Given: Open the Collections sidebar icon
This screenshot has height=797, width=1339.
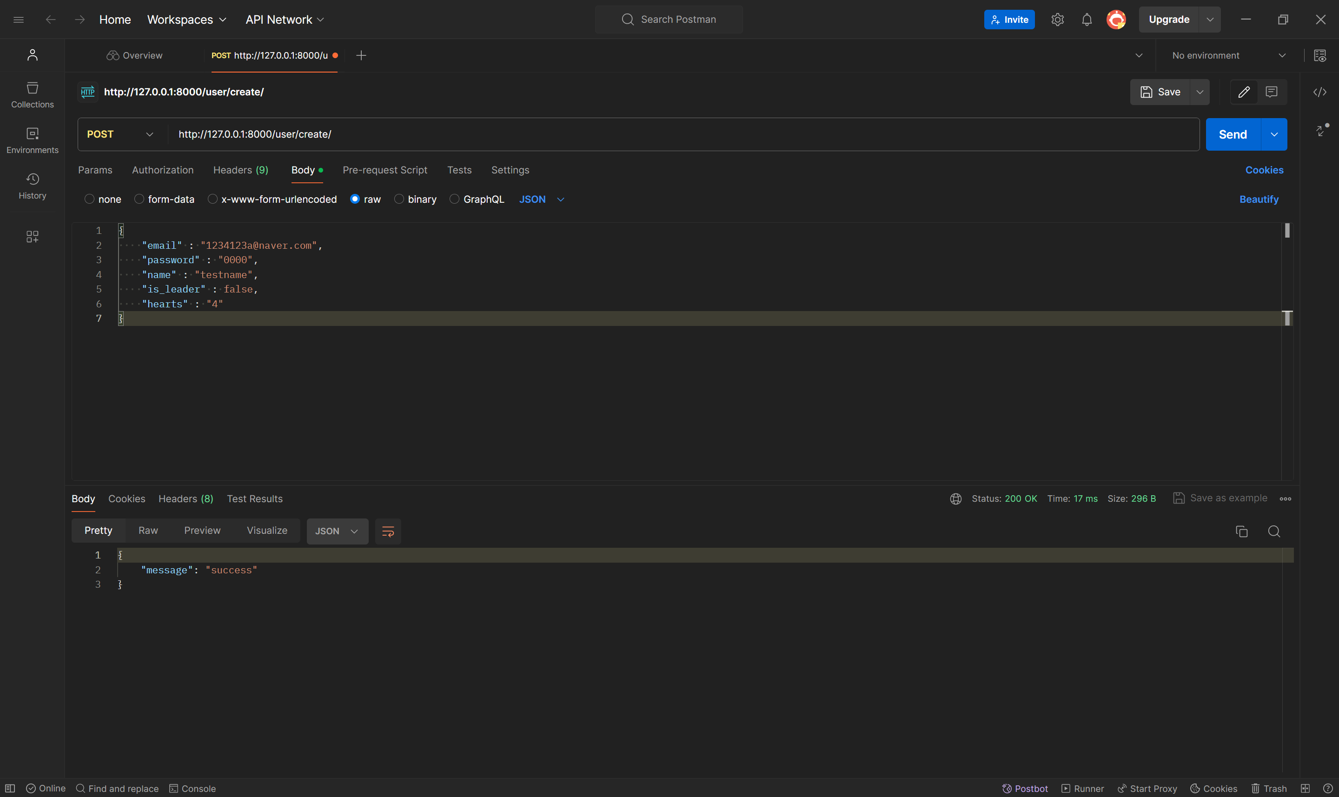Looking at the screenshot, I should 32,95.
